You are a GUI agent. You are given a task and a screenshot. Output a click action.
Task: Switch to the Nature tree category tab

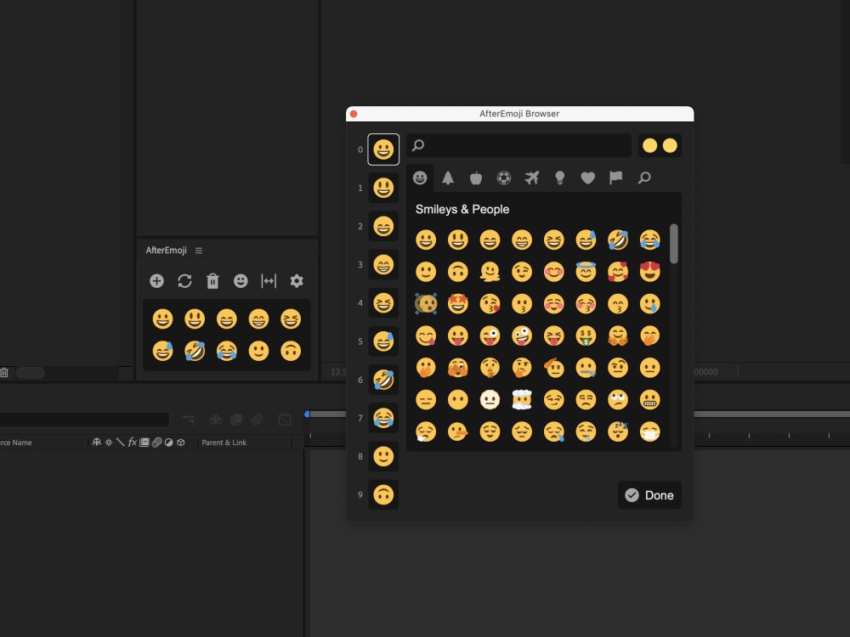tap(448, 178)
